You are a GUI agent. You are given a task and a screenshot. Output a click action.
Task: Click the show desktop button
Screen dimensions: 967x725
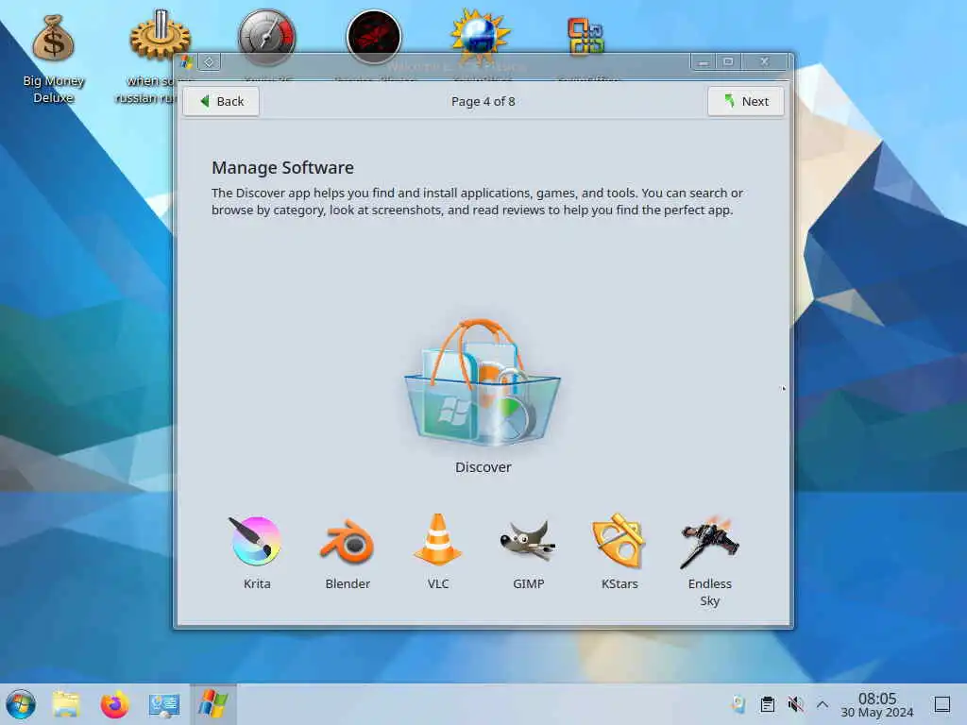tap(942, 704)
